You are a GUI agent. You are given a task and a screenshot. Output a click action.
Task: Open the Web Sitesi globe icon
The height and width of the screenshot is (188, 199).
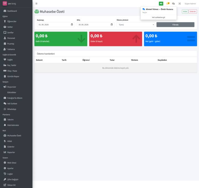(x=5, y=163)
